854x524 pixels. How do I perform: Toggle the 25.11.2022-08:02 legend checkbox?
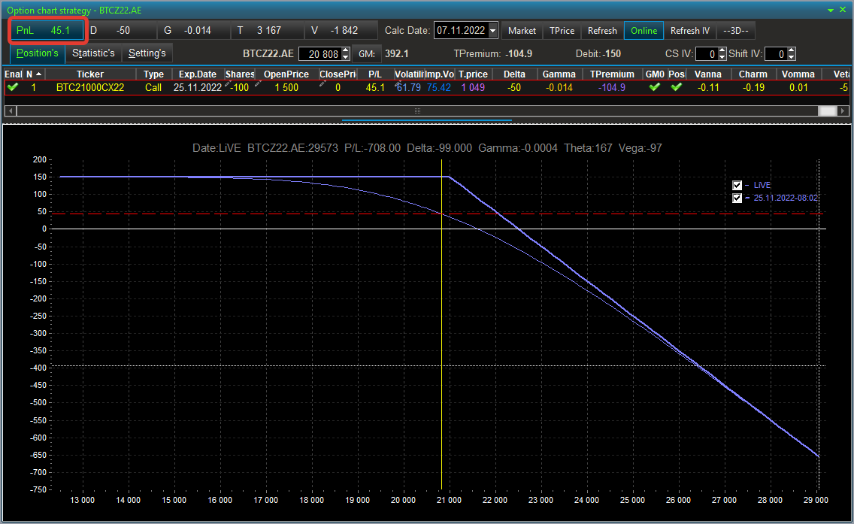pyautogui.click(x=737, y=198)
